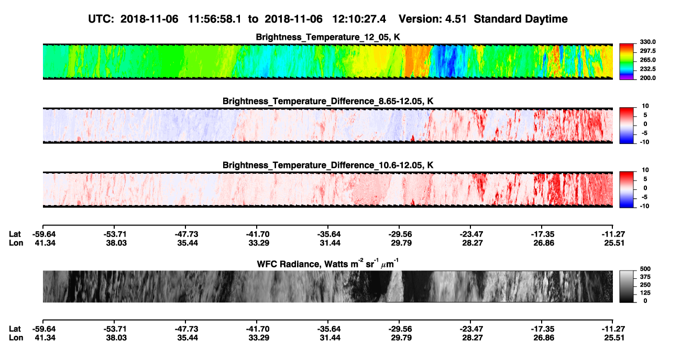Click the 265.0 color bar label

click(647, 60)
